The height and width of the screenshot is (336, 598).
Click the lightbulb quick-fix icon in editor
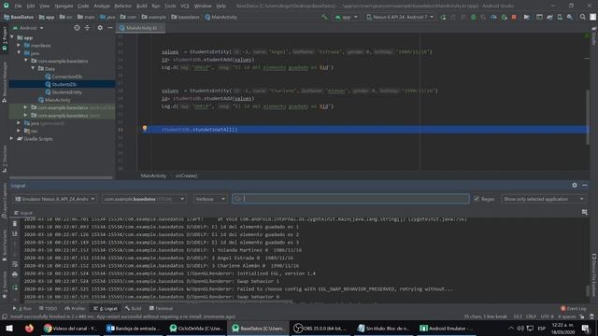[145, 129]
